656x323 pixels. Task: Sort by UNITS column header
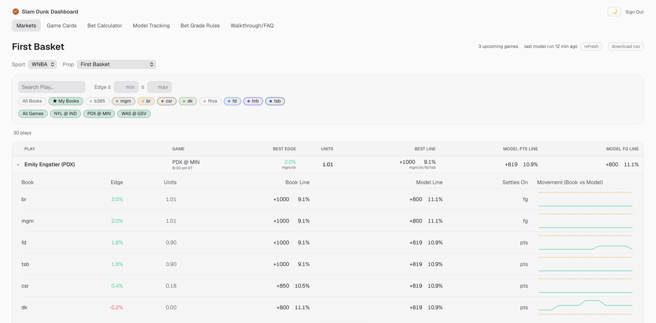(x=327, y=149)
